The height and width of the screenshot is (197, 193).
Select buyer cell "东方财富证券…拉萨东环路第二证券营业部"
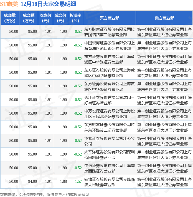click(110, 127)
